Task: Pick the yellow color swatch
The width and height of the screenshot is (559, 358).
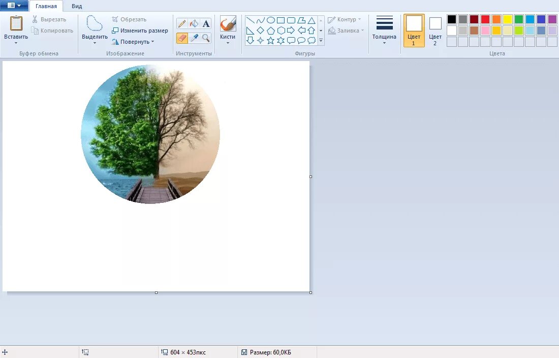Action: click(508, 19)
